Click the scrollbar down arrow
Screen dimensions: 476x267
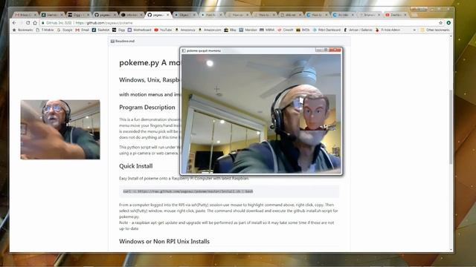click(x=451, y=250)
